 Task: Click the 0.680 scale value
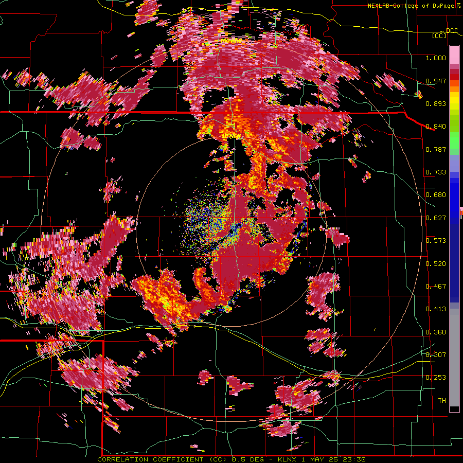436,195
